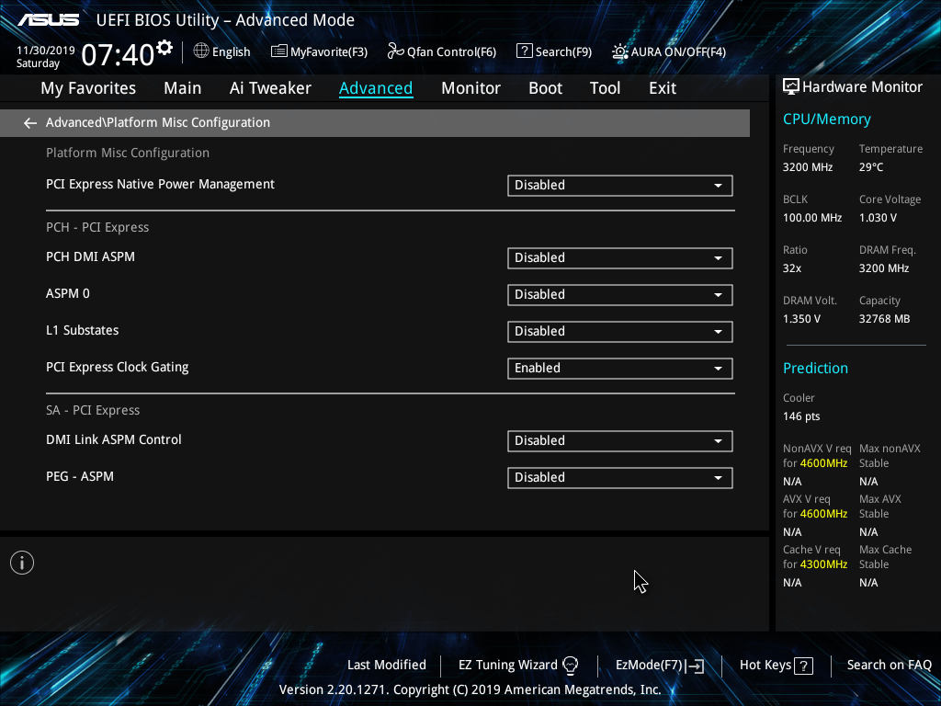Click the Hot Keys question mark icon
This screenshot has width=941, height=706.
[x=803, y=666]
